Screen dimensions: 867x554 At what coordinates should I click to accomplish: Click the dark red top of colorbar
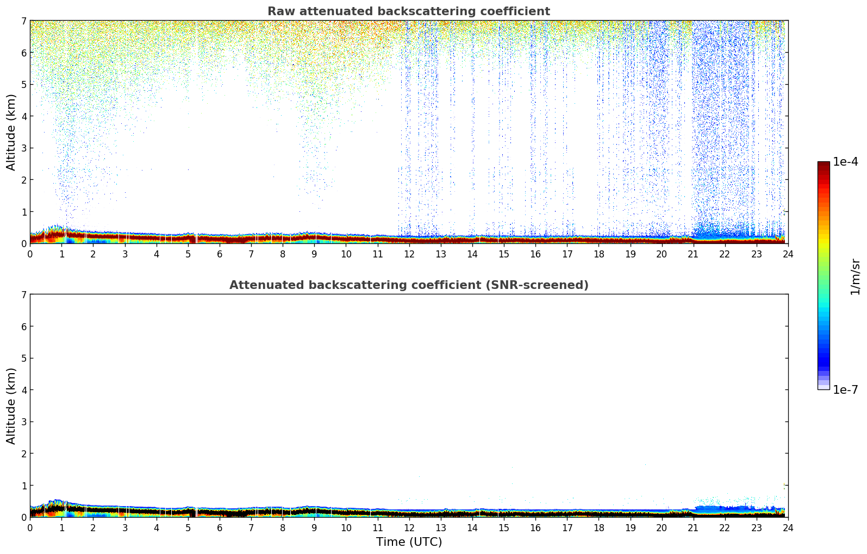coord(823,165)
